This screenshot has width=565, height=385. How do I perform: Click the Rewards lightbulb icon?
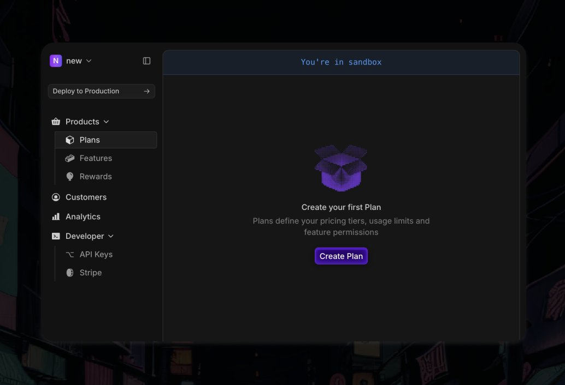[x=70, y=176]
